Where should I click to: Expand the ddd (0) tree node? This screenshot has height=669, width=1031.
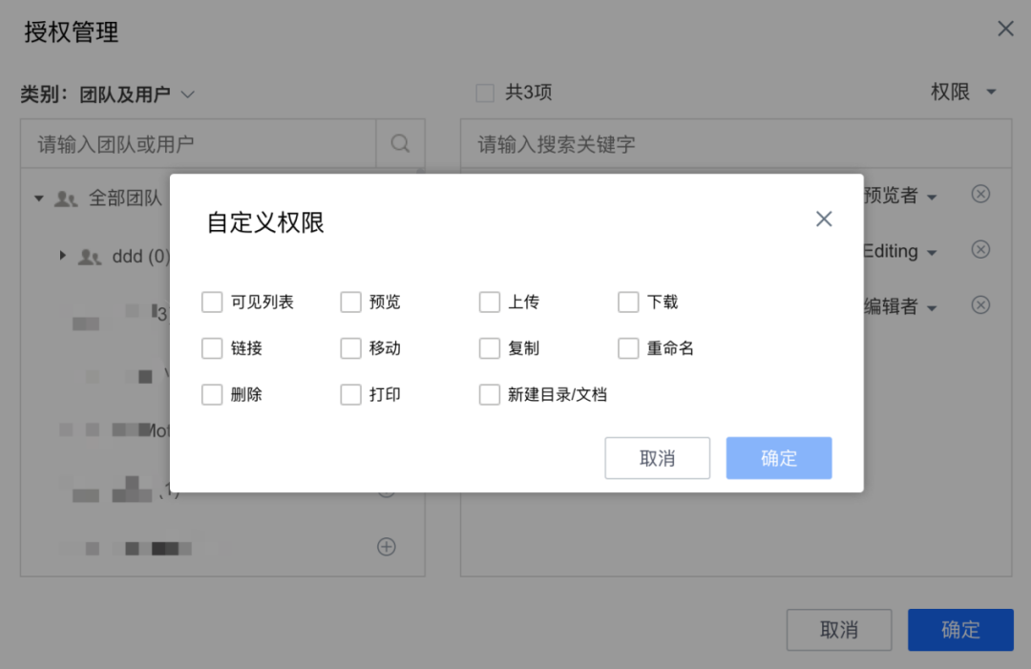tap(62, 255)
